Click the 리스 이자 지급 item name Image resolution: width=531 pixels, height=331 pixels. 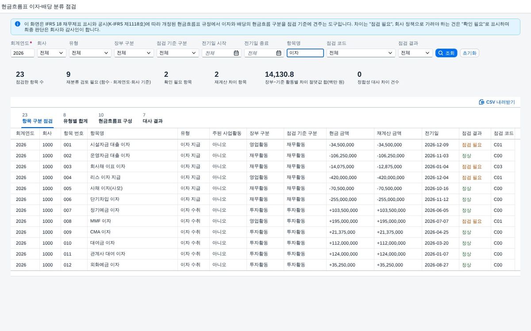pos(105,177)
